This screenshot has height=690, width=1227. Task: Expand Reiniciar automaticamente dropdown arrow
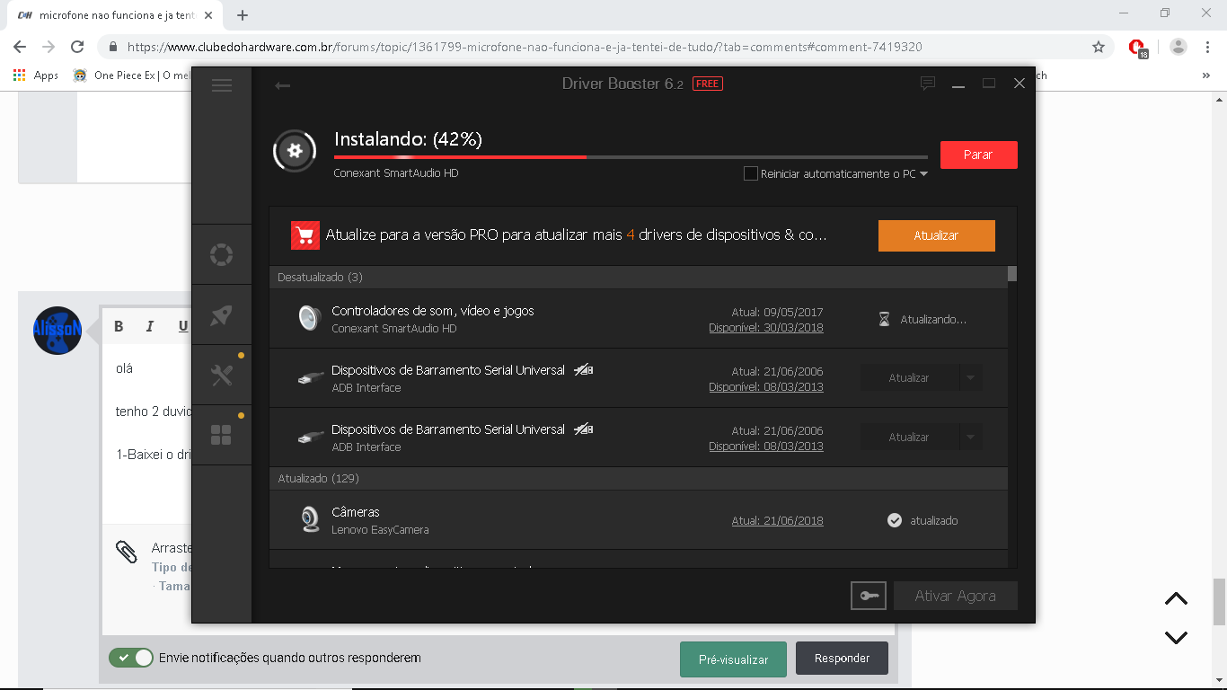coord(923,174)
